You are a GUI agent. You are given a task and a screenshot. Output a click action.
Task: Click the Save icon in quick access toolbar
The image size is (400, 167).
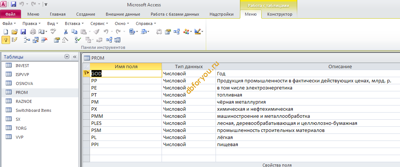pyautogui.click(x=13, y=4)
